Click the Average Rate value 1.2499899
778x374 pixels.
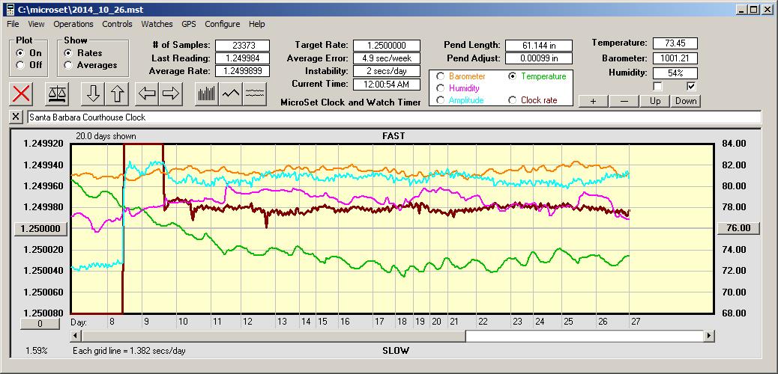coord(243,71)
